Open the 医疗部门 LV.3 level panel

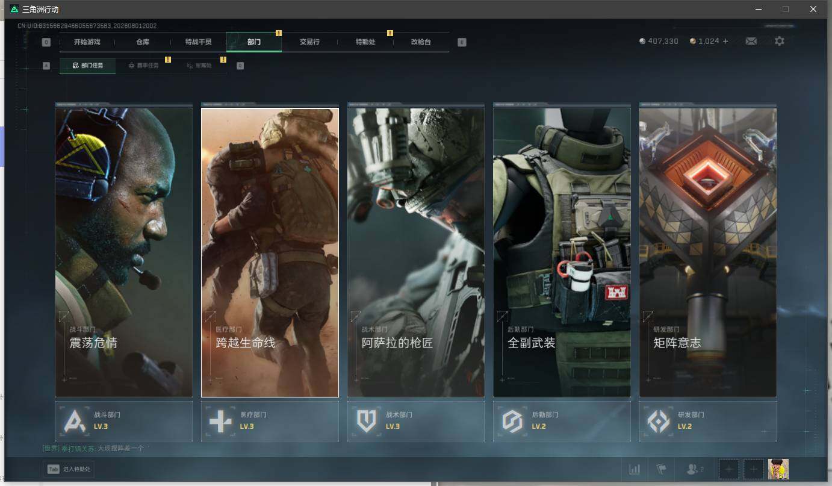tap(270, 421)
